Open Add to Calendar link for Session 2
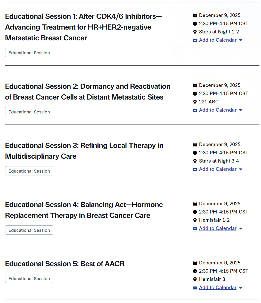The image size is (261, 303). click(218, 110)
